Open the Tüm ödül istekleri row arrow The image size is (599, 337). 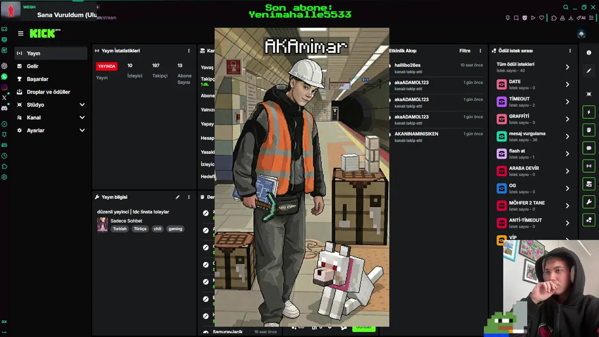pyautogui.click(x=567, y=67)
